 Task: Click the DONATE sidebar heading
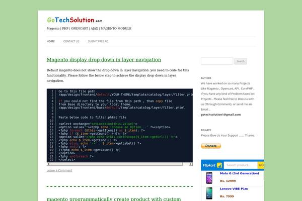[206, 130]
